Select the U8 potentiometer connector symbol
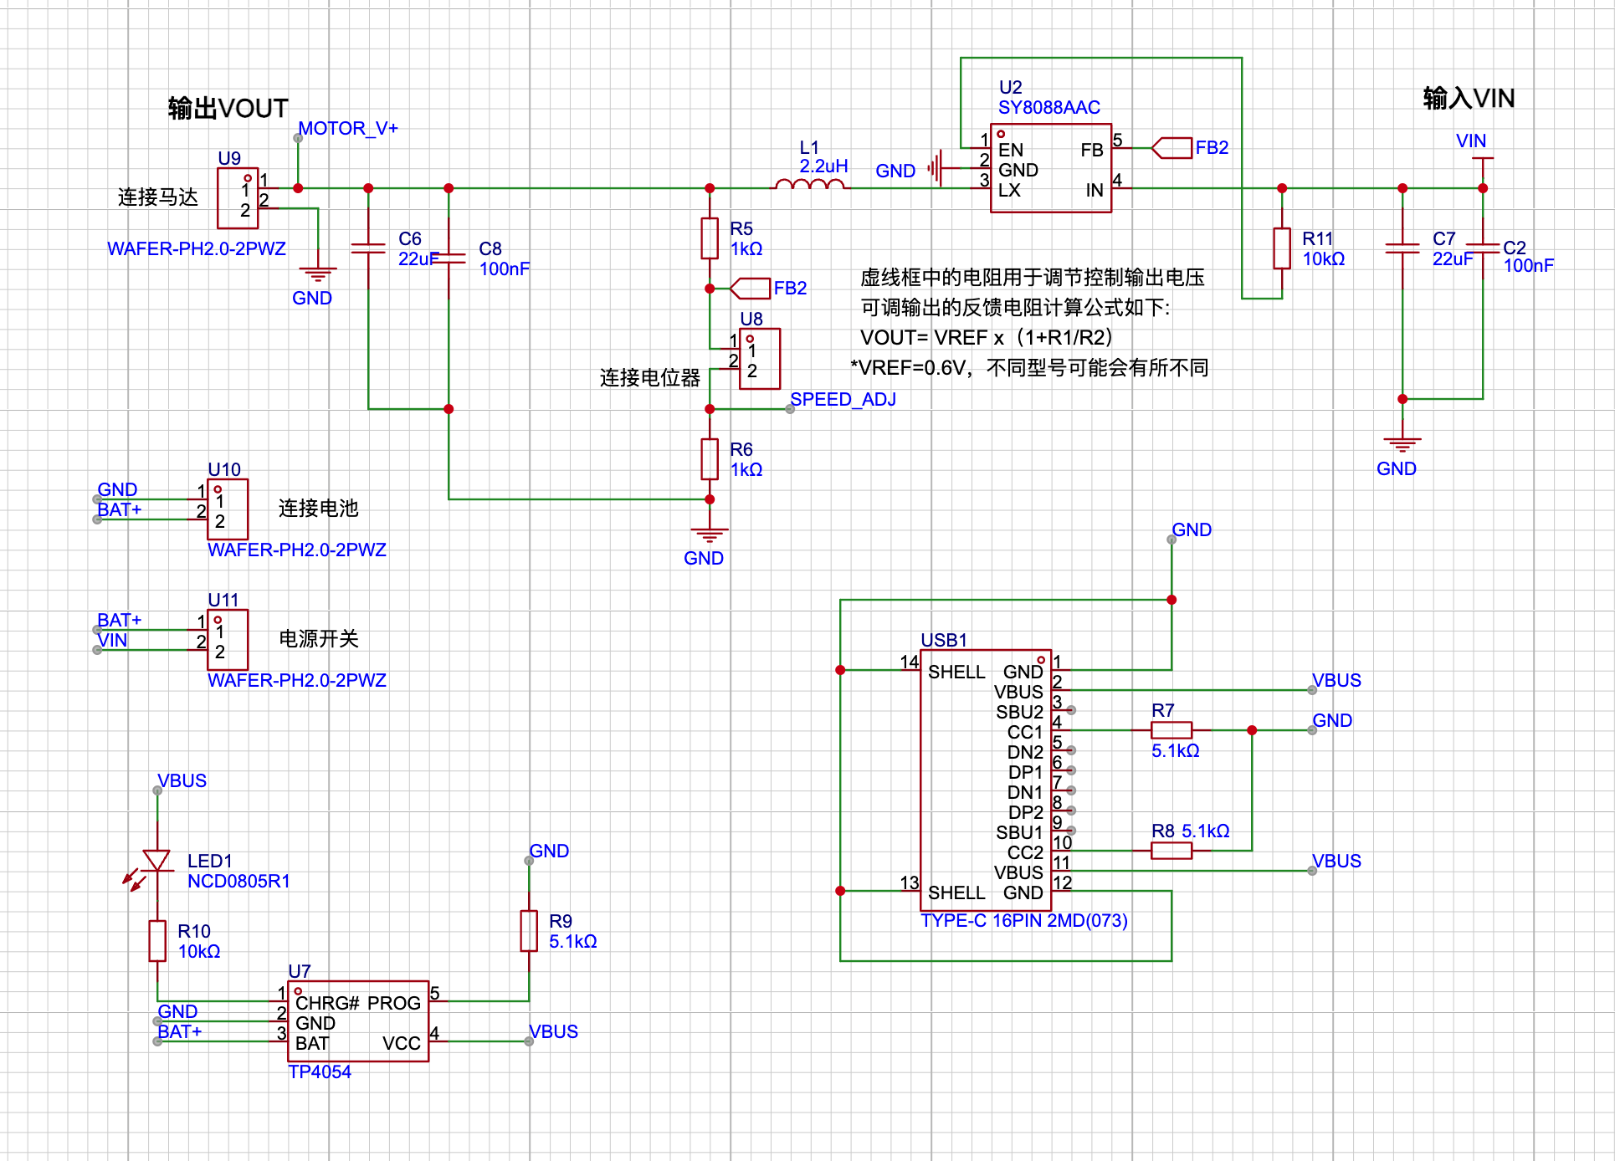The image size is (1615, 1161). pos(760,359)
